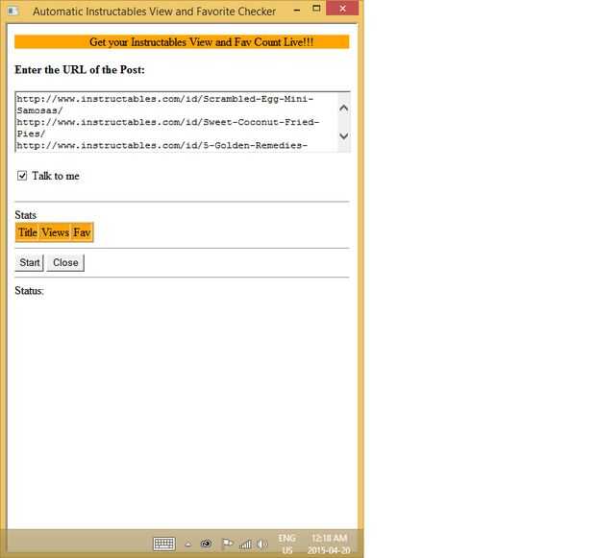This screenshot has width=596, height=558.
Task: Minimize the Instructables checker window
Action: coord(297,10)
